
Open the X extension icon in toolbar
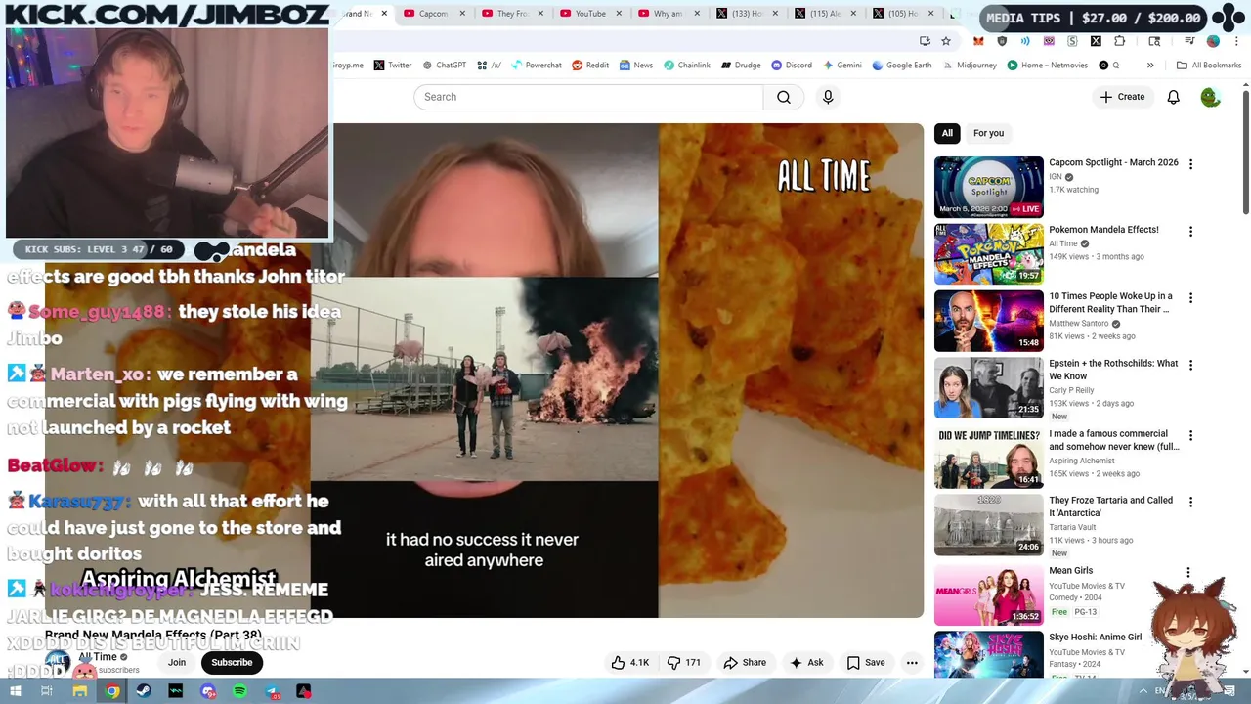point(1096,41)
